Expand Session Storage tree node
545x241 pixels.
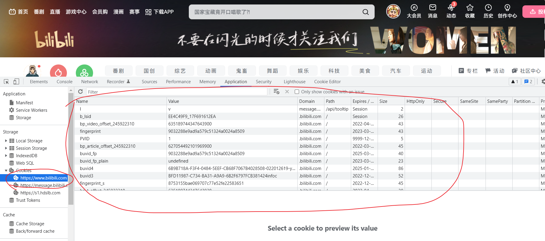[x=6, y=148]
